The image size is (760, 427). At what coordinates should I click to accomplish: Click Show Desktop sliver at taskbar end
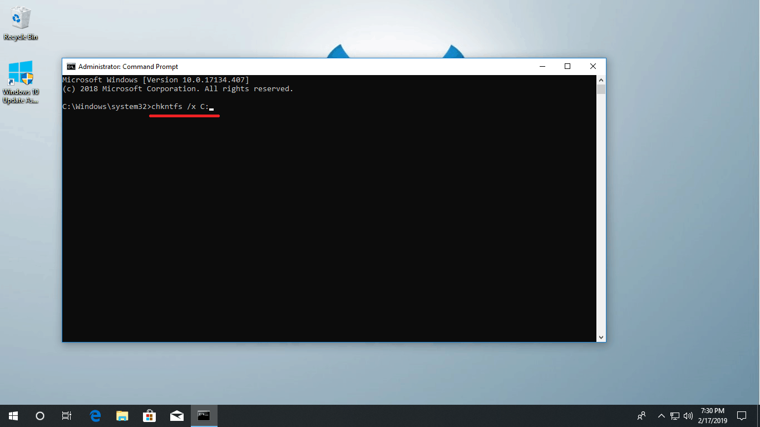tap(758, 416)
